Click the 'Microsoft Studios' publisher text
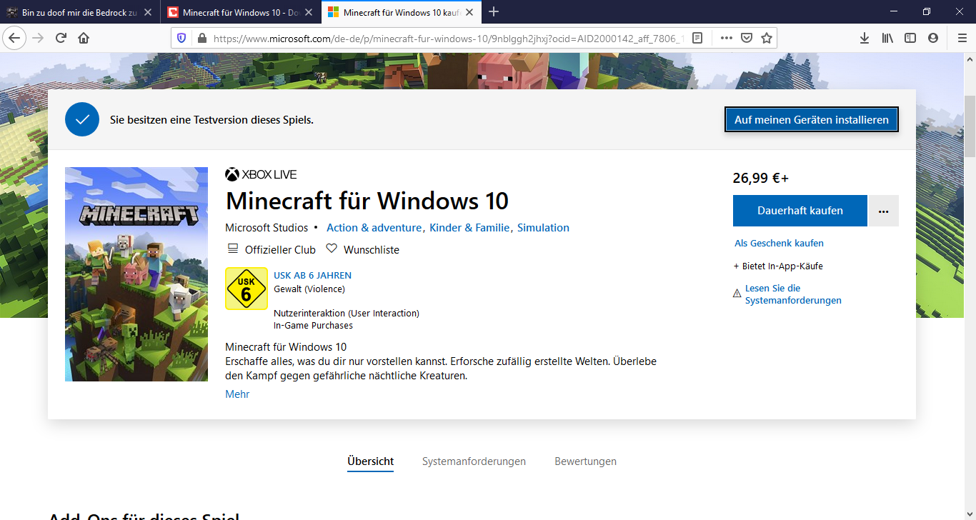976x520 pixels. pos(267,228)
